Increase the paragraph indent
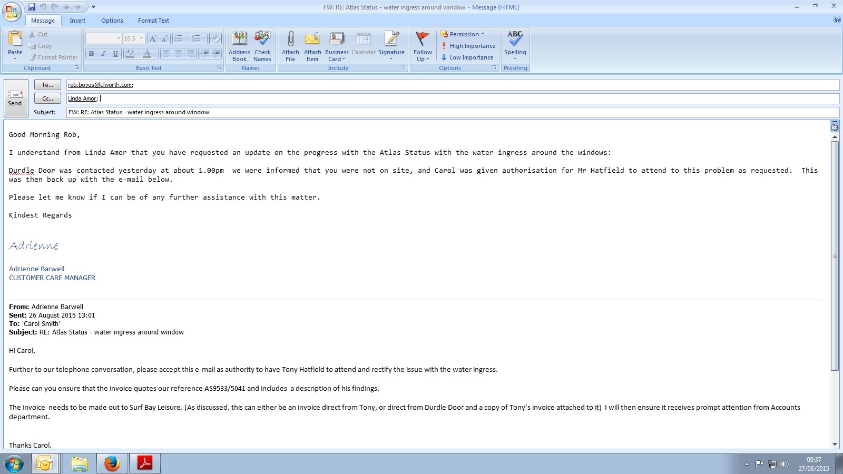The image size is (843, 474). click(x=217, y=53)
